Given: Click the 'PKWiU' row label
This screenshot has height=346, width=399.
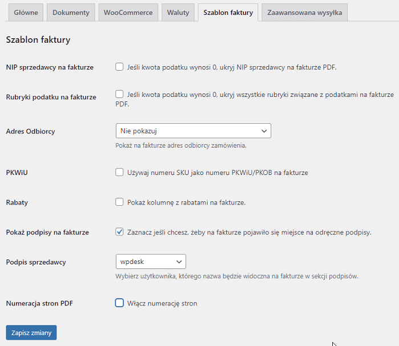Looking at the screenshot, I should click(x=17, y=173).
